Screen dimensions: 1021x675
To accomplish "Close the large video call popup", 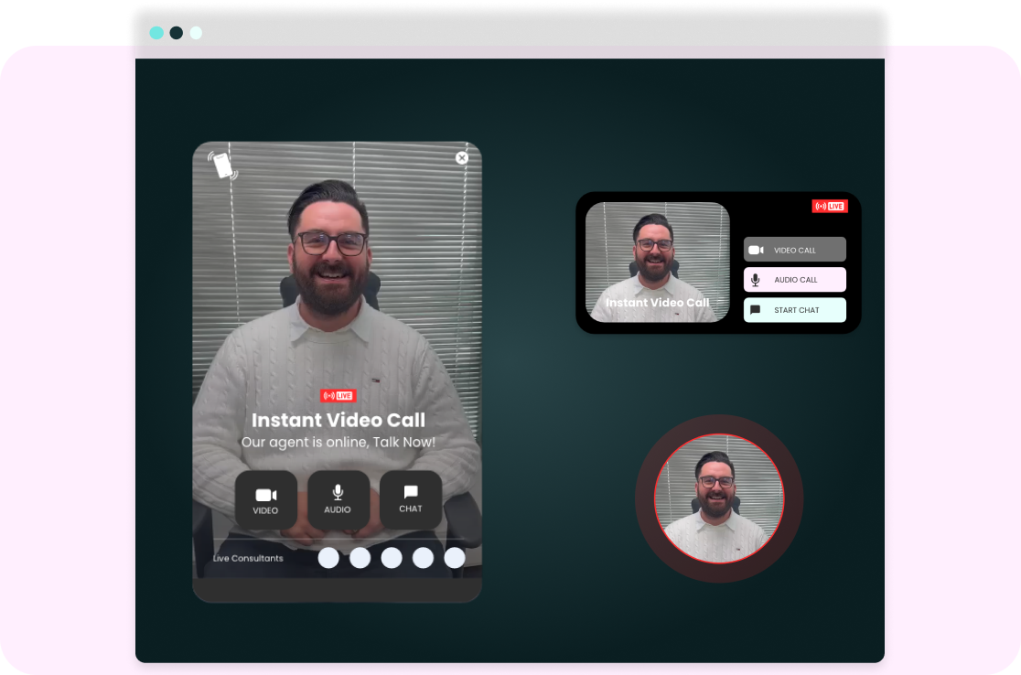I will point(462,158).
